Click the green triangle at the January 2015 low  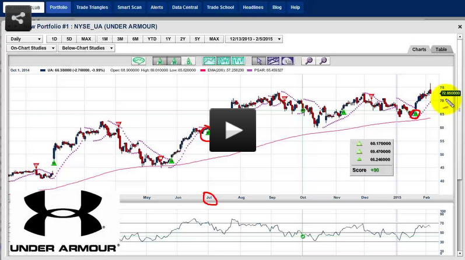[x=415, y=113]
